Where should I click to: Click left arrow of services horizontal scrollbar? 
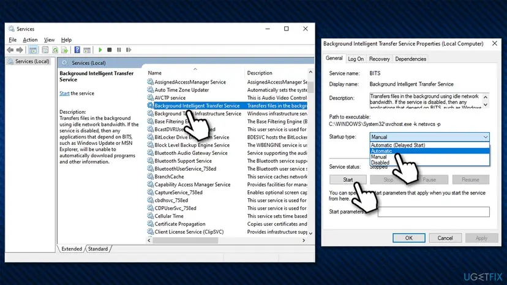[x=149, y=240]
